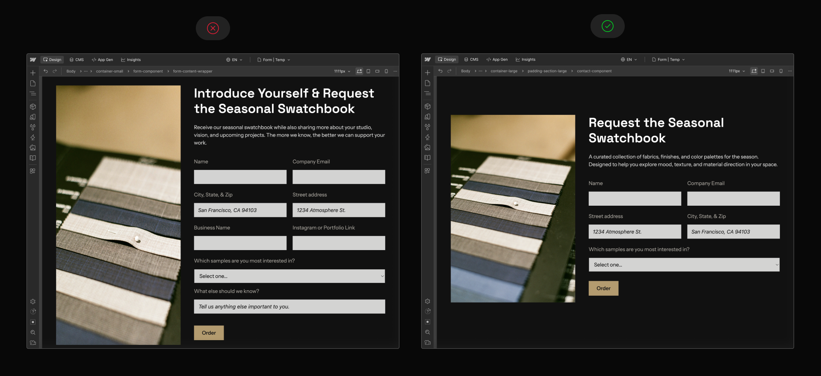Image resolution: width=821 pixels, height=376 pixels.
Task: Open the Form | Temp page dropdown in left window
Action: (274, 60)
